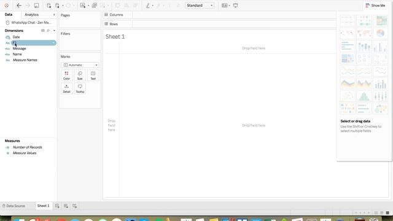
Task: Click the New Story tab icon at bottom
Action: click(75, 206)
